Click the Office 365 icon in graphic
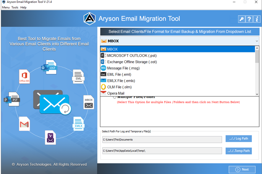This screenshot has height=174, width=262. [24, 77]
